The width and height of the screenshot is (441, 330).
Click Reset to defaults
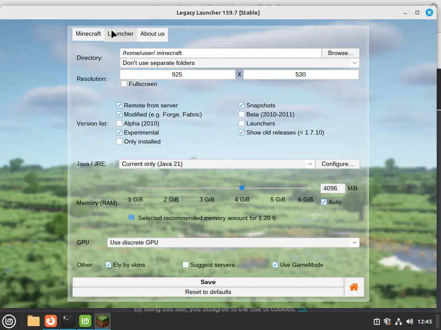click(x=208, y=292)
